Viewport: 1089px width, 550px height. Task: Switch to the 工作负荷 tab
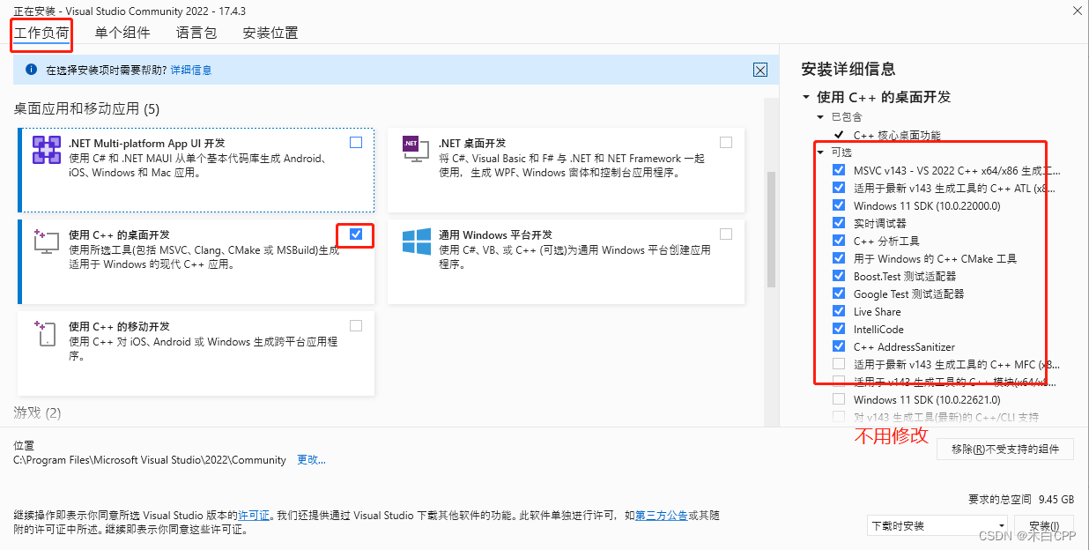point(41,33)
